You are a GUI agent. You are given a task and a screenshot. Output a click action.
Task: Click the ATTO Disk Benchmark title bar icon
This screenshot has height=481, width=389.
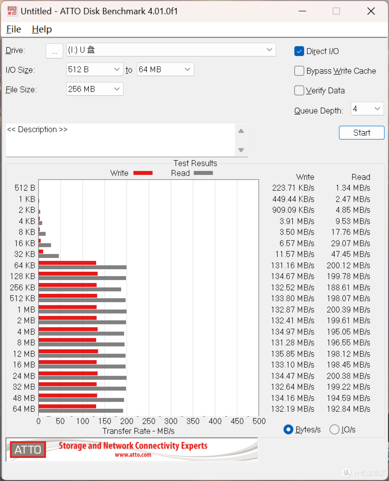[x=12, y=11]
